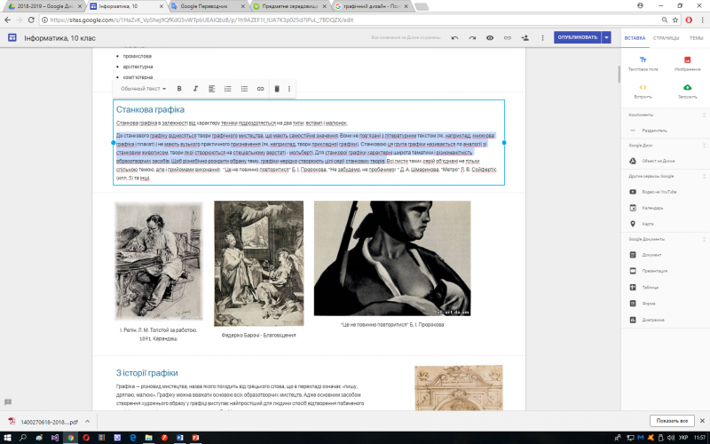Image resolution: width=710 pixels, height=444 pixels.
Task: Insert link in text toolbar
Action: tap(260, 89)
